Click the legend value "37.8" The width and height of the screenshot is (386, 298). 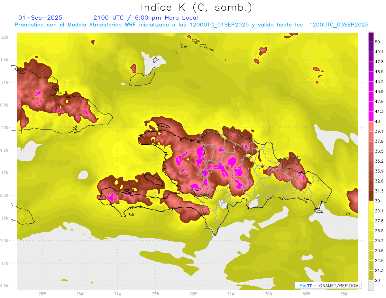[379, 141]
